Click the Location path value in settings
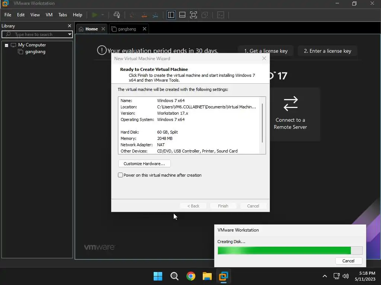This screenshot has width=381, height=285. (x=206, y=107)
